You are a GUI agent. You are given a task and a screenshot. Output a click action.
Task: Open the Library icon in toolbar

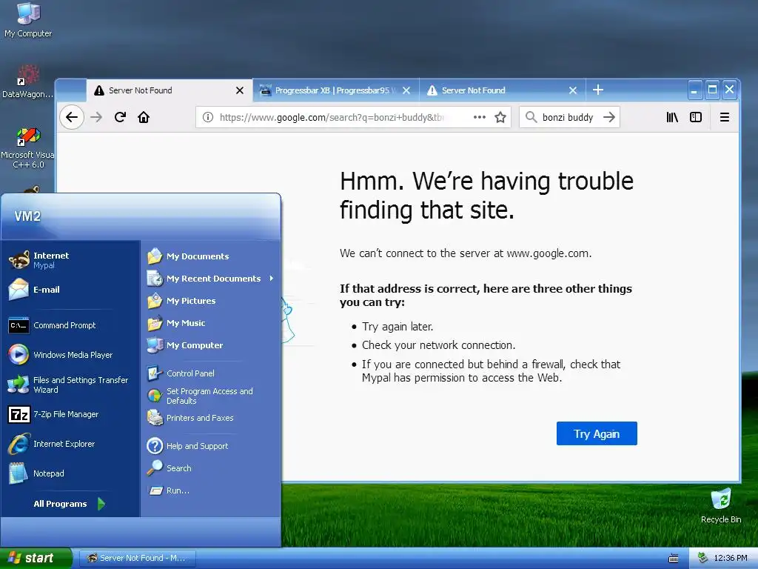[x=672, y=117]
